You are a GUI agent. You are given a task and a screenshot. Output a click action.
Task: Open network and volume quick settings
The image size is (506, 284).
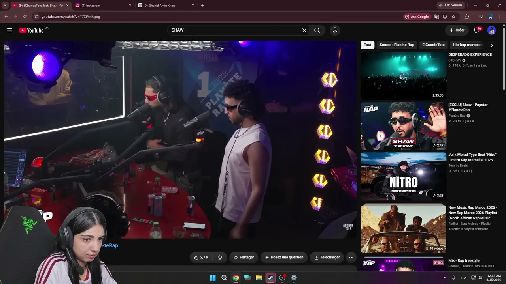pyautogui.click(x=477, y=278)
